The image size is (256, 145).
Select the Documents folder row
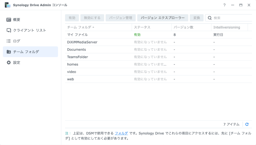click(158, 50)
